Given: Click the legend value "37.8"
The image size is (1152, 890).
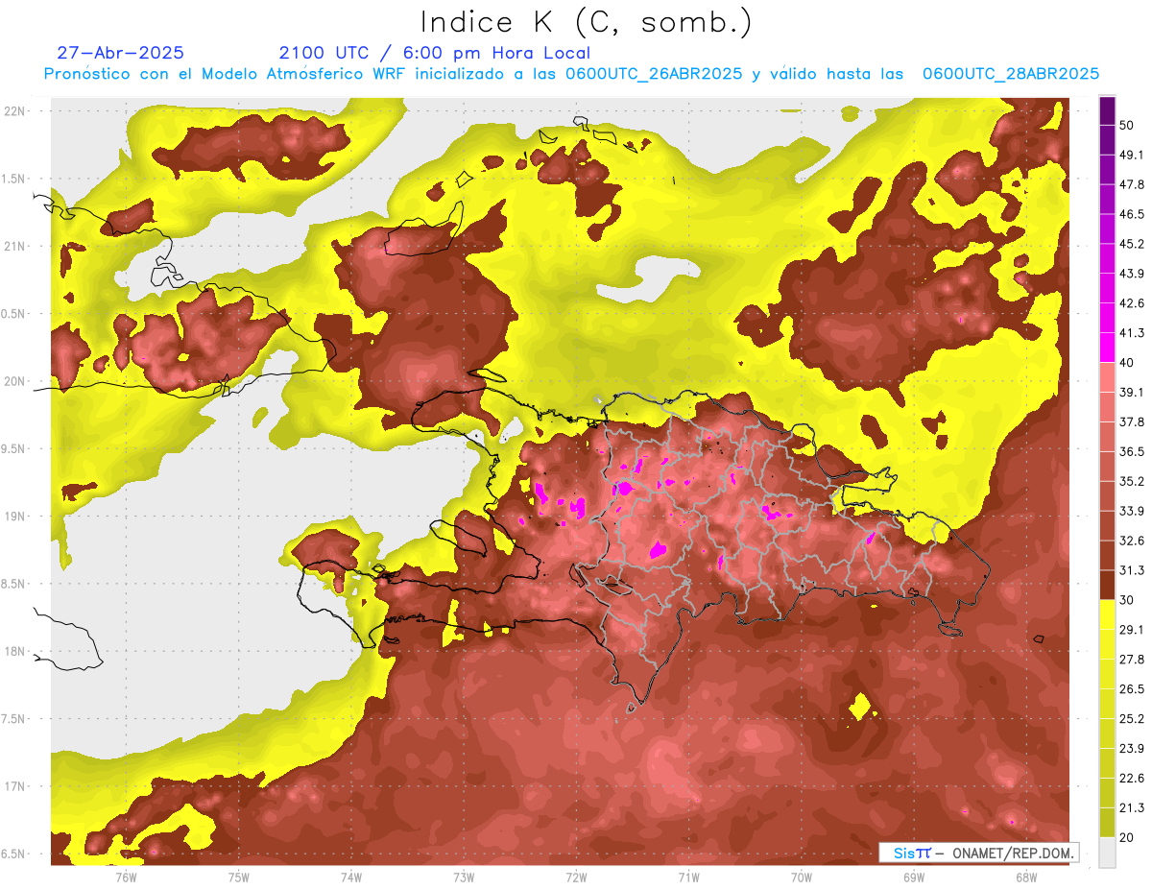Looking at the screenshot, I should [x=1132, y=421].
